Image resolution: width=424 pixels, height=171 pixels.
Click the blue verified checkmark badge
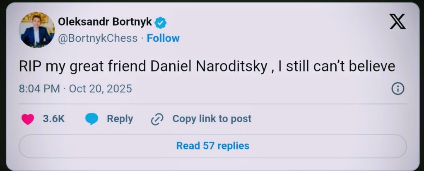click(161, 22)
